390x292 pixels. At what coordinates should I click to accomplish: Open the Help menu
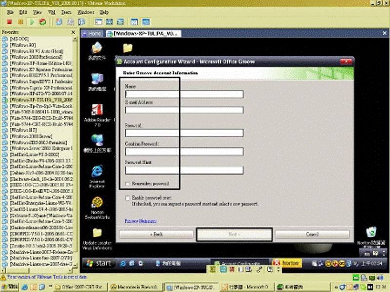104,12
